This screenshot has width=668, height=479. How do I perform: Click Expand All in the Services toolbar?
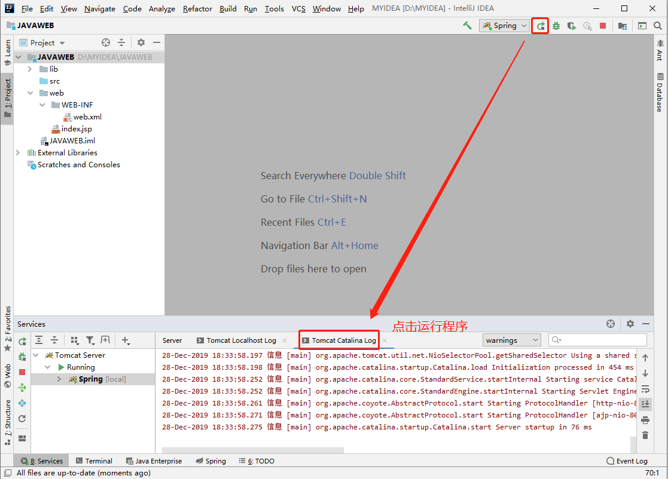[39, 340]
